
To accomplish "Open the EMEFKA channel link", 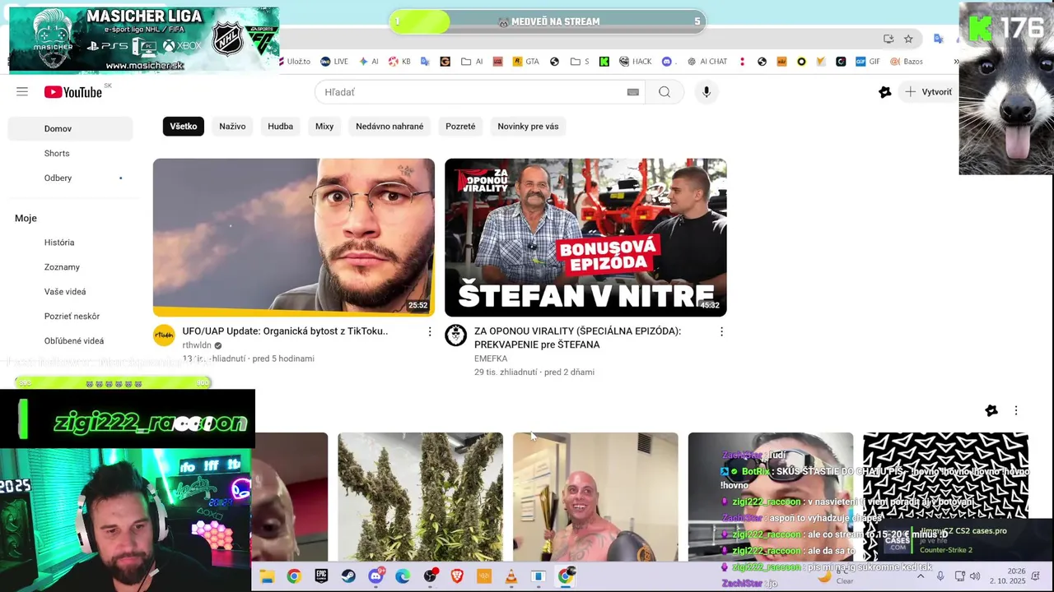I will coord(491,358).
